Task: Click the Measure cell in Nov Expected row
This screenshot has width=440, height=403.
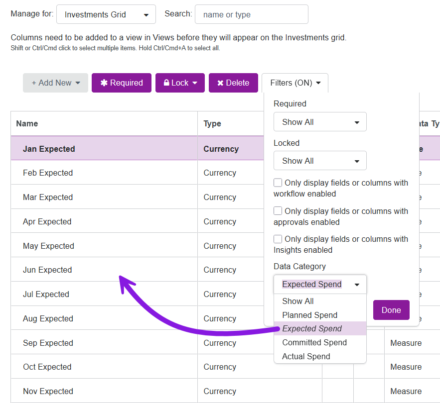Action: (412, 391)
